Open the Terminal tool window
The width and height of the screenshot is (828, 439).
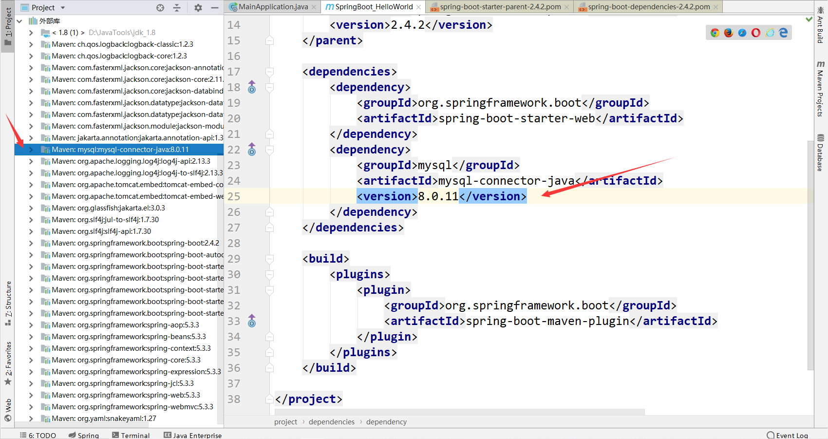click(131, 435)
